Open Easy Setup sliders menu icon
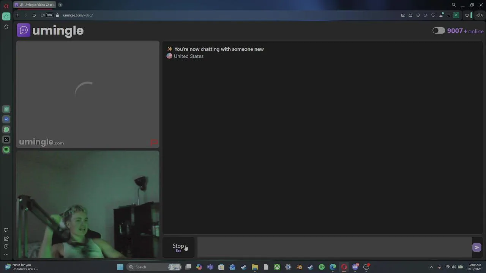Image resolution: width=486 pixels, height=273 pixels. coord(448,15)
